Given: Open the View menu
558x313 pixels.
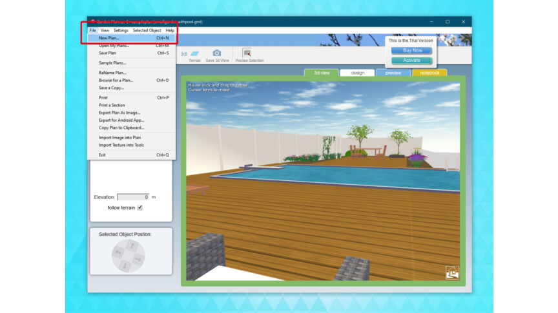Looking at the screenshot, I should tap(105, 30).
